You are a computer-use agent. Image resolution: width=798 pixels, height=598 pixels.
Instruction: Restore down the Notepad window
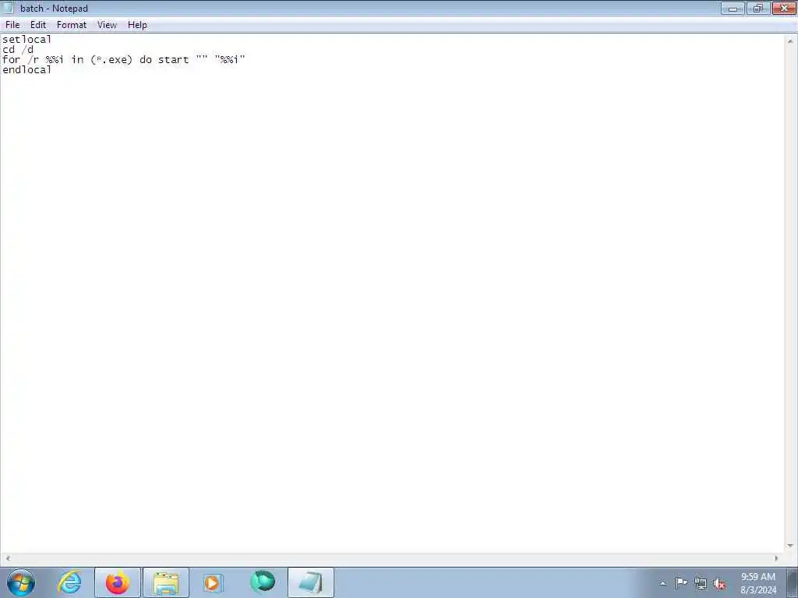point(758,8)
